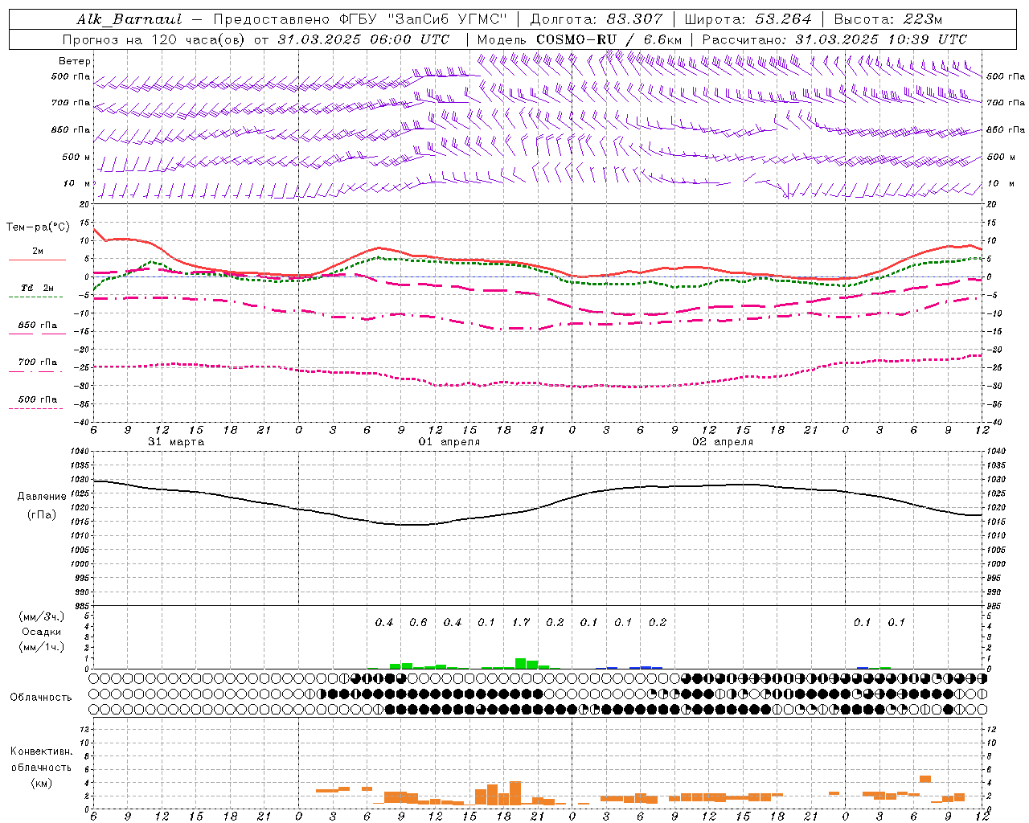Click the 'Высота: 223м' elevation value
The image size is (1029, 823).
coord(888,19)
